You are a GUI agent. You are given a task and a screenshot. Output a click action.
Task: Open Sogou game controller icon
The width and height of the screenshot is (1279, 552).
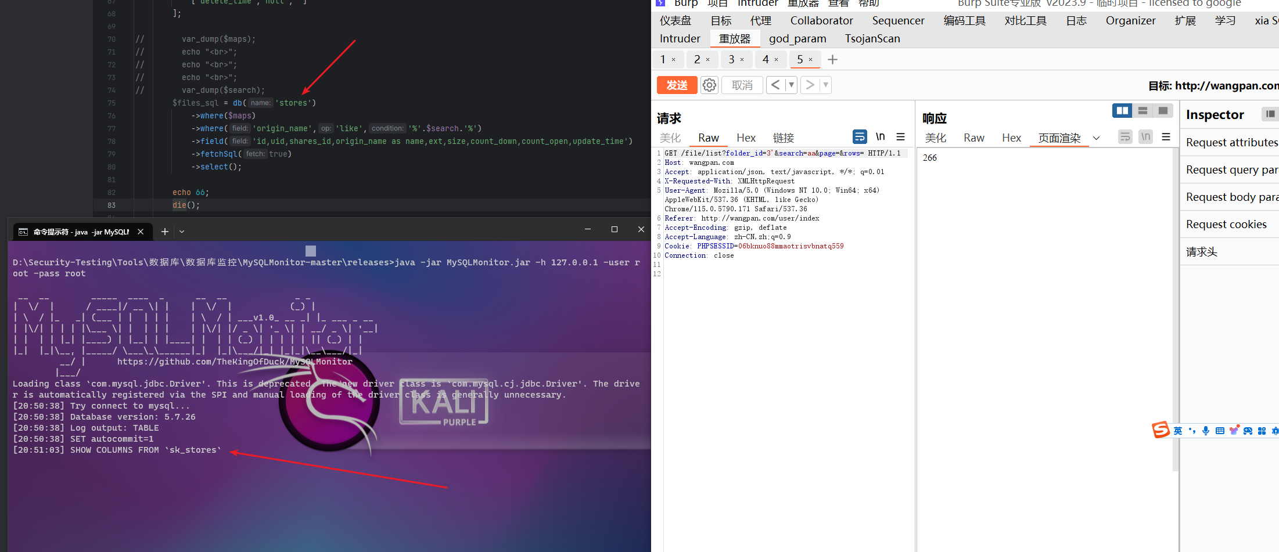[x=1248, y=431]
